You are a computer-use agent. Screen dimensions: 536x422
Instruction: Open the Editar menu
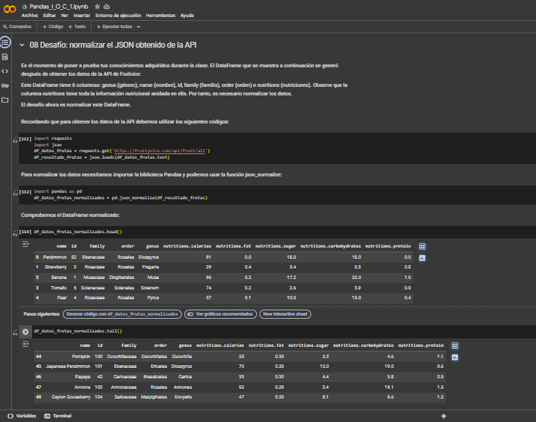(x=50, y=16)
